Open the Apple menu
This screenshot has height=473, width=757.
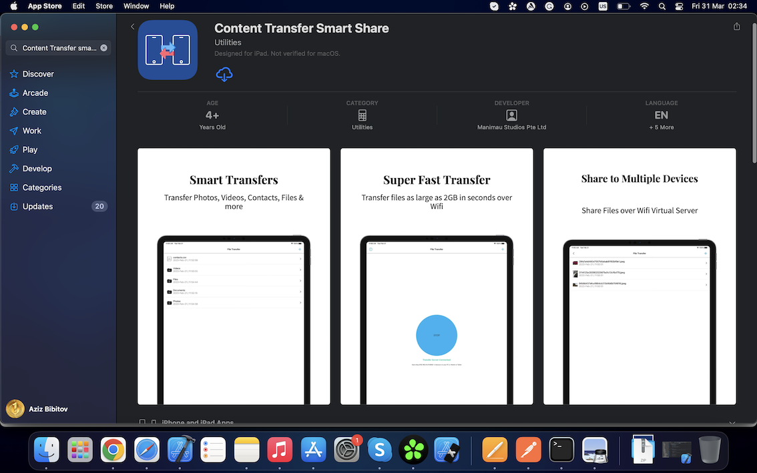click(x=13, y=6)
